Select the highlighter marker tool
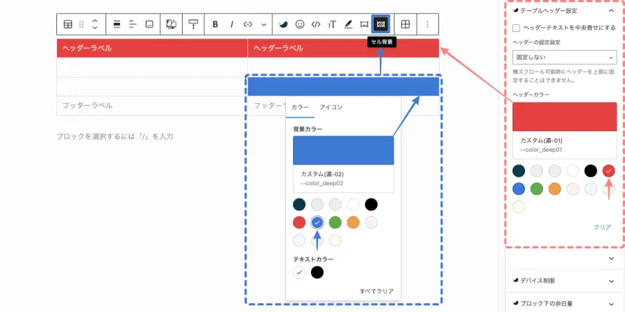The image size is (625, 312). click(x=348, y=24)
